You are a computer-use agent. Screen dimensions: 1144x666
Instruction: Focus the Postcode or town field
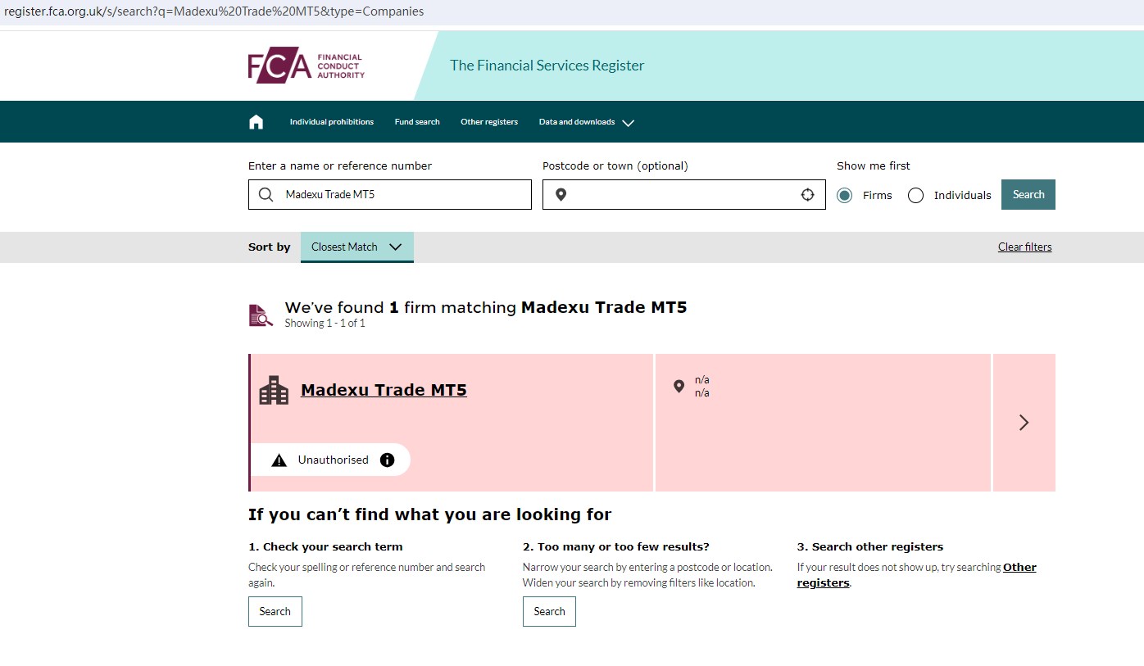[684, 195]
